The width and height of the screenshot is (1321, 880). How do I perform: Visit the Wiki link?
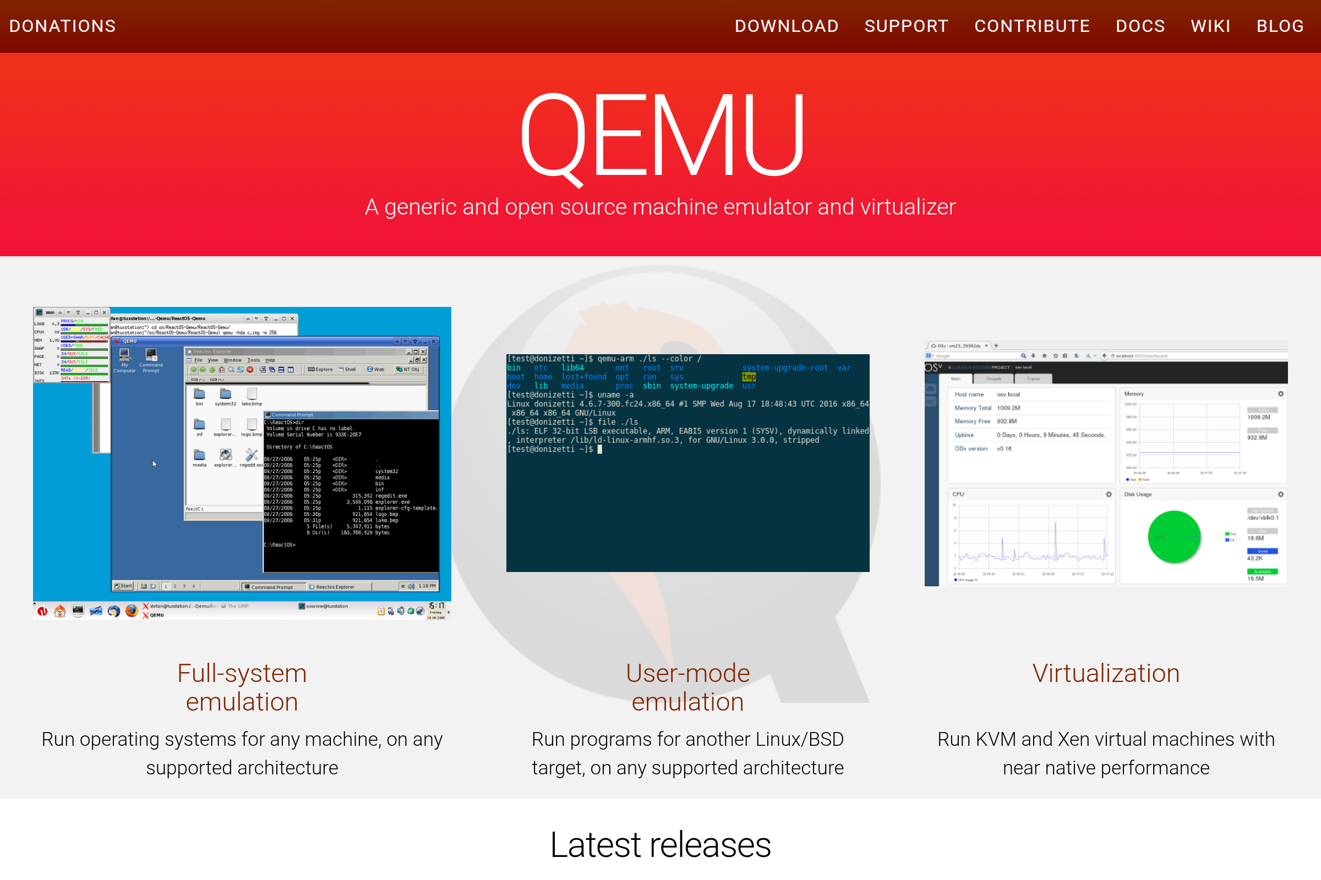(x=1210, y=26)
